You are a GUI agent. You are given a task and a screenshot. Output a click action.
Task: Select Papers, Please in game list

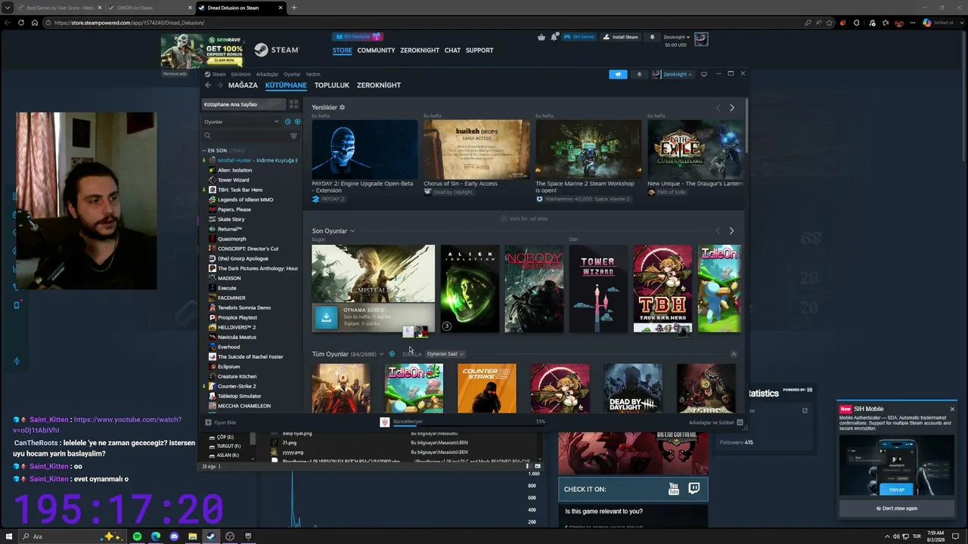click(234, 209)
